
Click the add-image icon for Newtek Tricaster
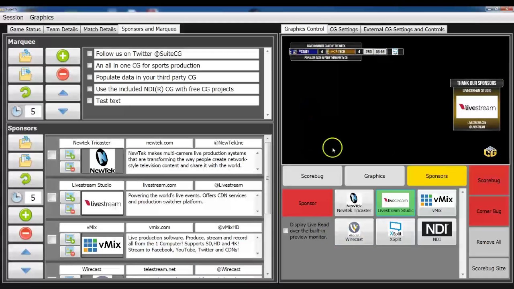pyautogui.click(x=70, y=155)
